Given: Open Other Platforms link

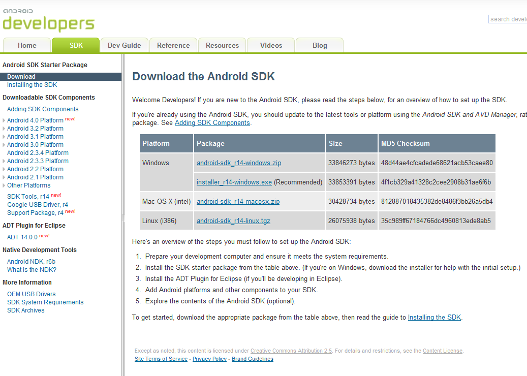Looking at the screenshot, I should tap(29, 185).
